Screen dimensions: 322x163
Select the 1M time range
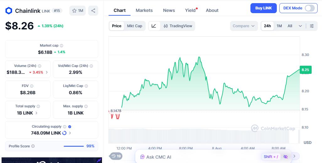(x=279, y=26)
